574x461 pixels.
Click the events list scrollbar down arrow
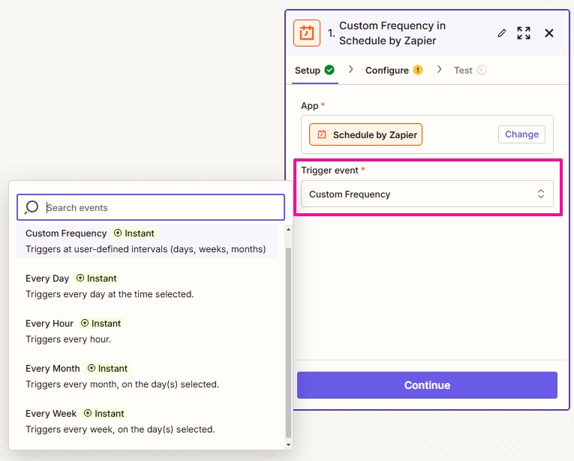tap(289, 444)
